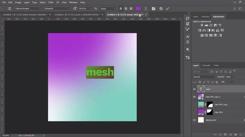Add an Exposure adjustment
245x137 pixels.
[x=215, y=25]
